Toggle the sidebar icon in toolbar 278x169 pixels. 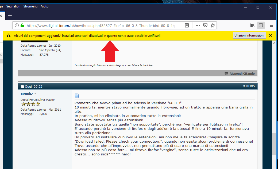pos(261,25)
